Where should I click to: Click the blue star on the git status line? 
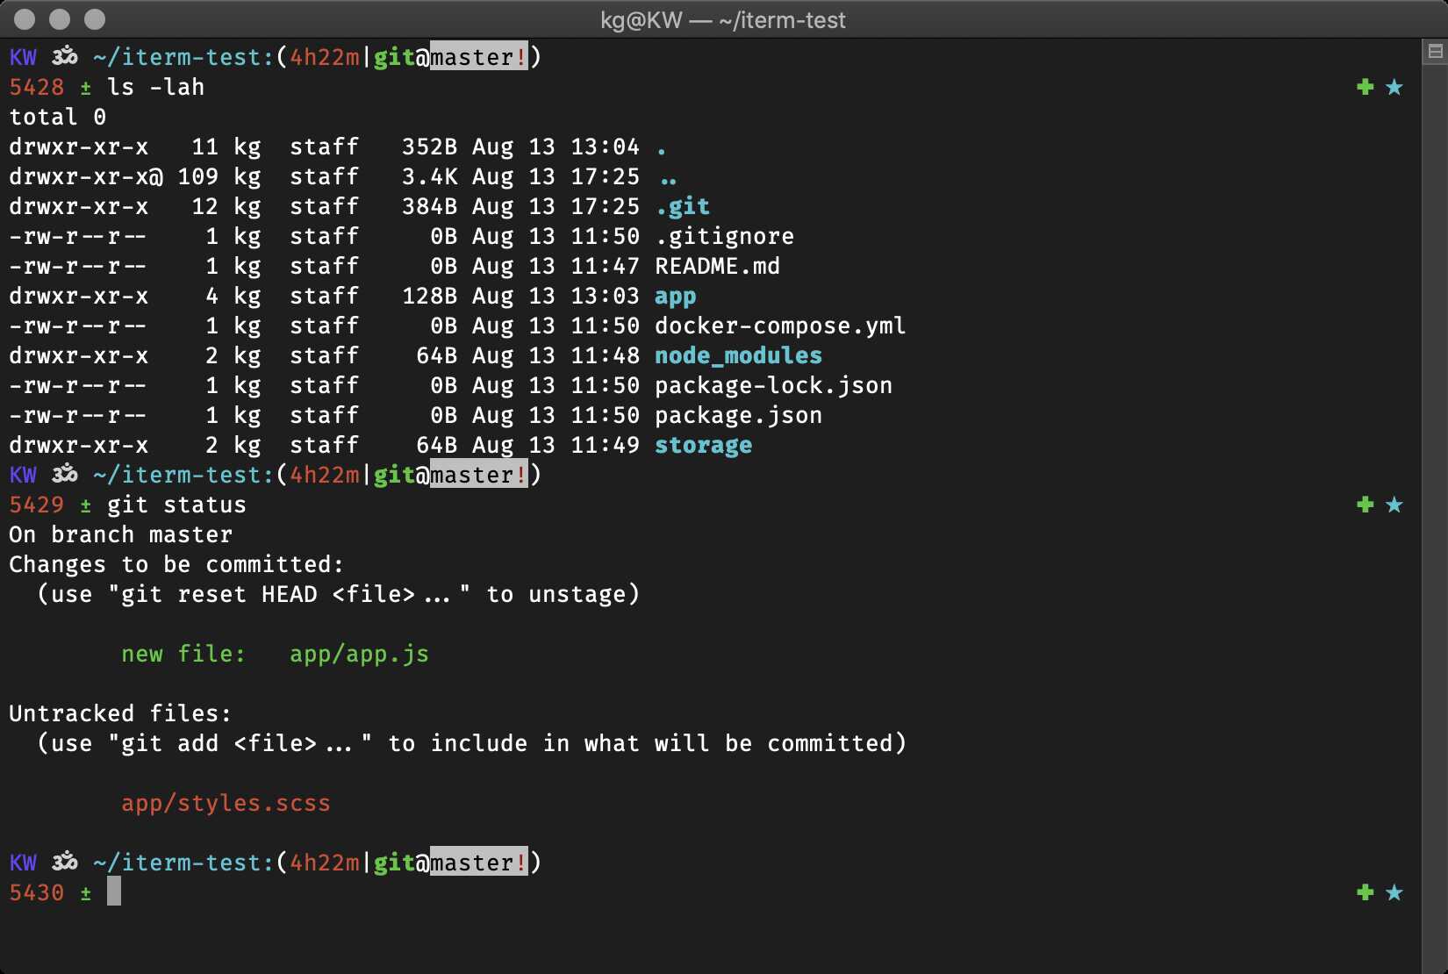1394,505
